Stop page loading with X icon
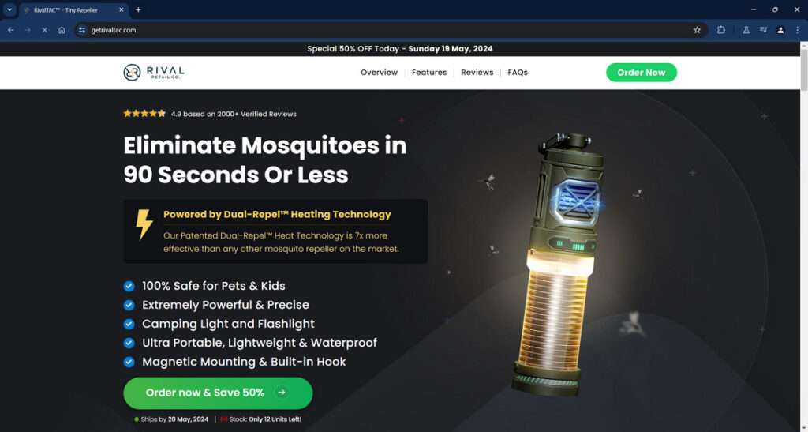The width and height of the screenshot is (808, 432). (44, 31)
